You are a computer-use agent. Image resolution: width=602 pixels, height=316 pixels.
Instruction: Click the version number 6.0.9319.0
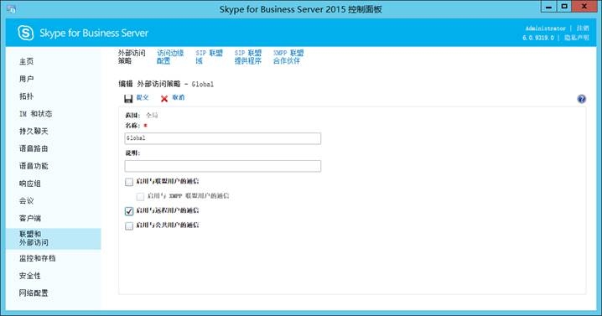(x=538, y=38)
